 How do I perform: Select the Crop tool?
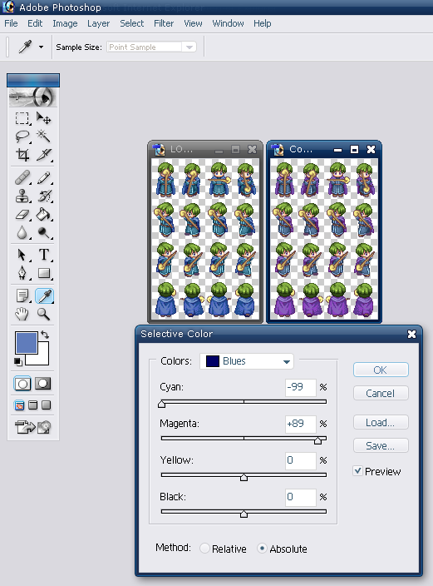point(22,154)
